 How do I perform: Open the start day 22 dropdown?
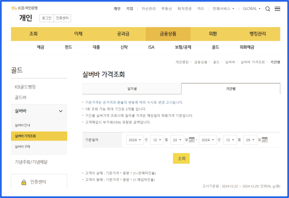tap(177, 140)
